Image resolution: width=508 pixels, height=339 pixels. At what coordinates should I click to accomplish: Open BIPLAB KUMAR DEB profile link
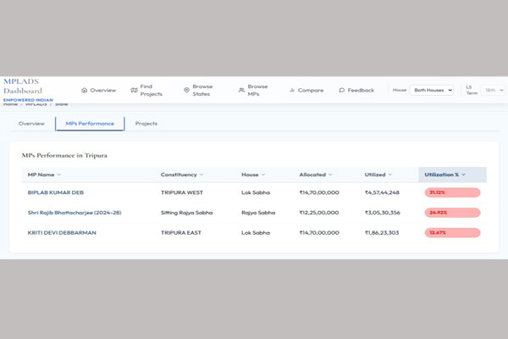tap(56, 192)
